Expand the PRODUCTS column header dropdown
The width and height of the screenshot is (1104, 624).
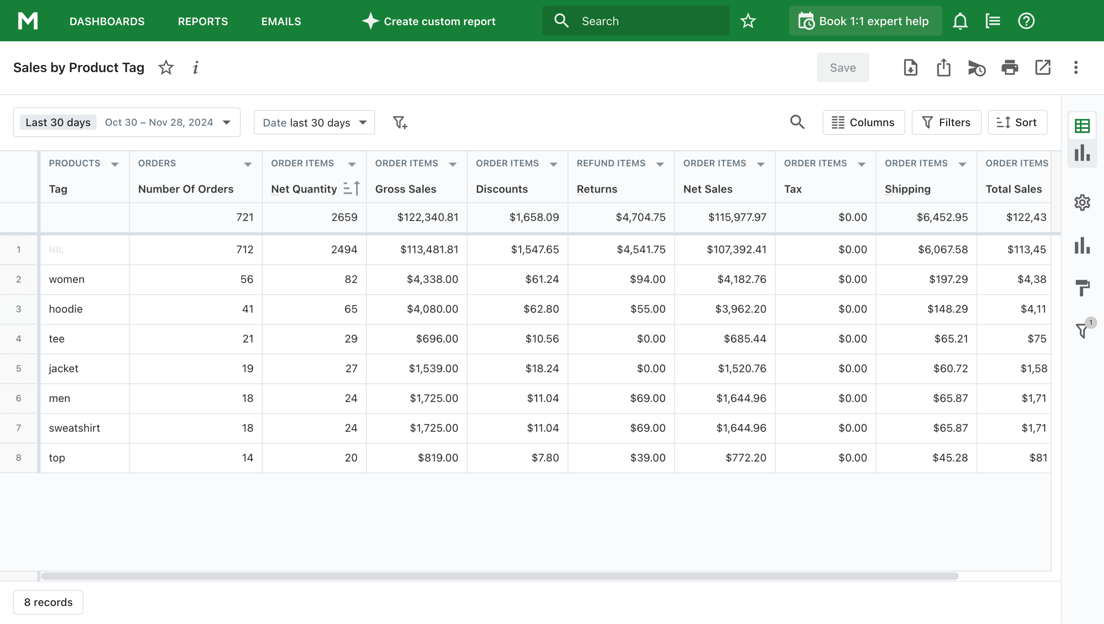(115, 164)
